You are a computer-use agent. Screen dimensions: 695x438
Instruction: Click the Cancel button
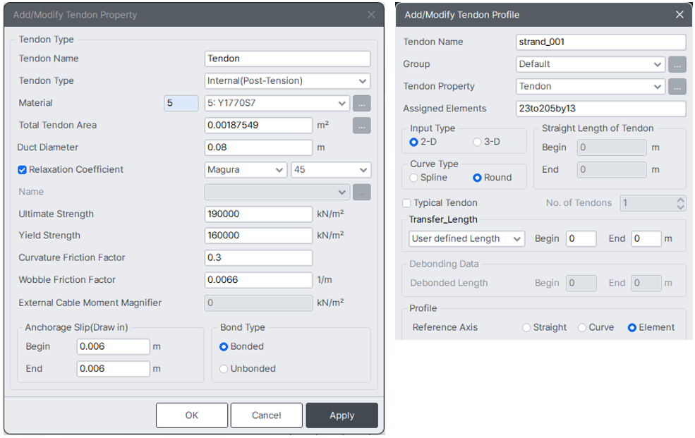267,415
